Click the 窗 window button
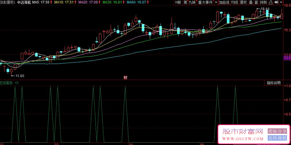 pos(256,3)
